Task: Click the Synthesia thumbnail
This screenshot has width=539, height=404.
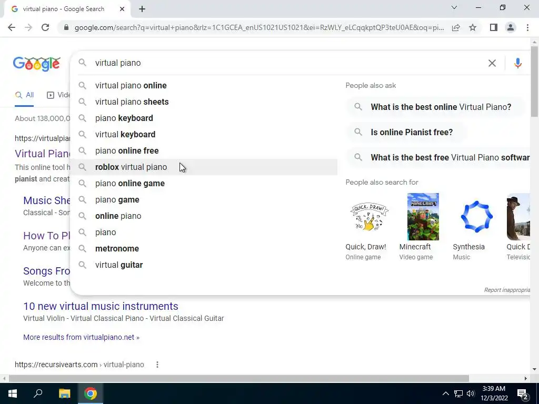Action: tap(476, 216)
